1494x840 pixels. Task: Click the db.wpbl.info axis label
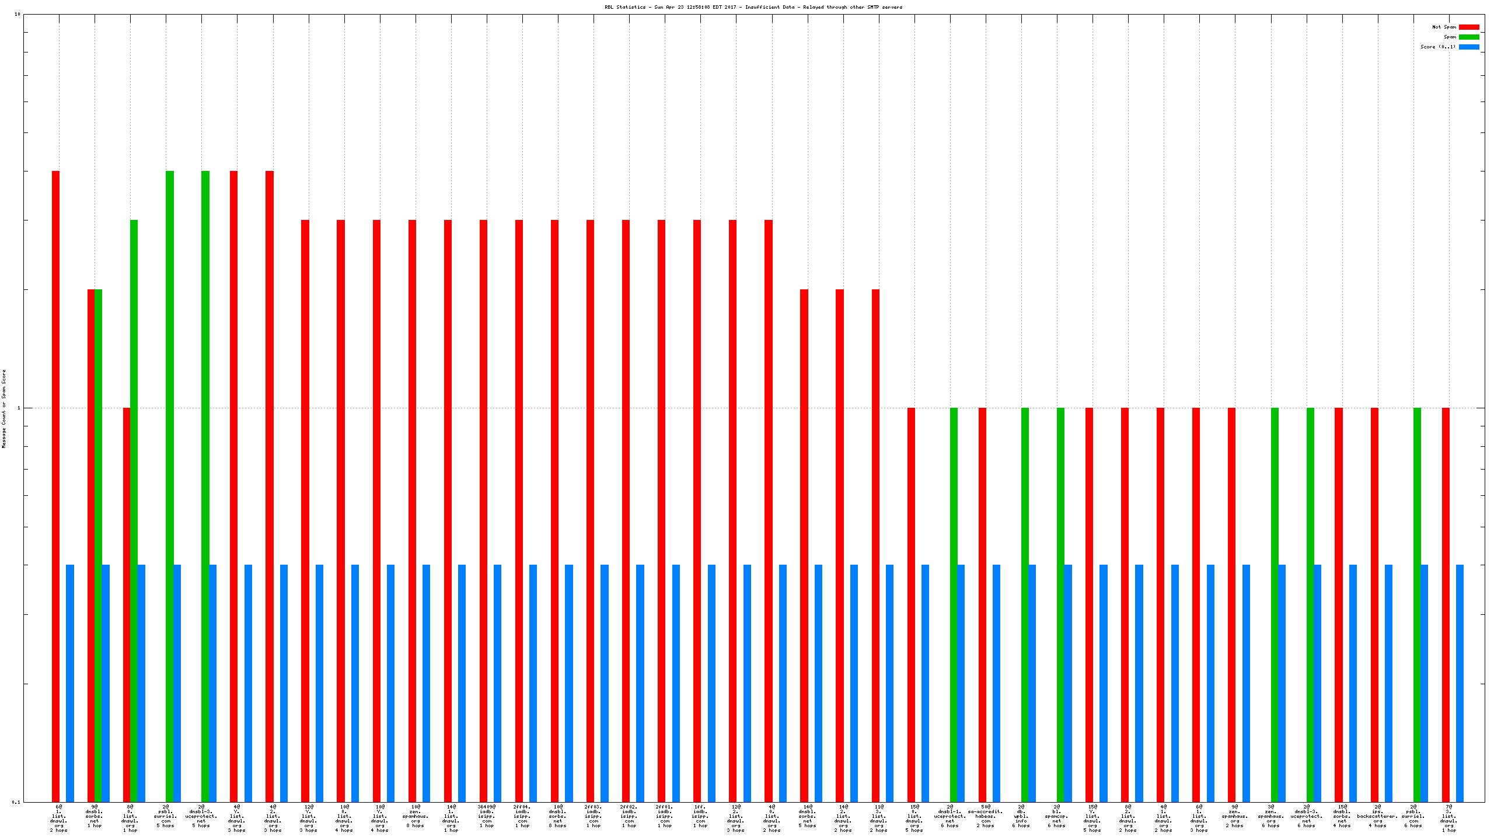[x=1021, y=816]
